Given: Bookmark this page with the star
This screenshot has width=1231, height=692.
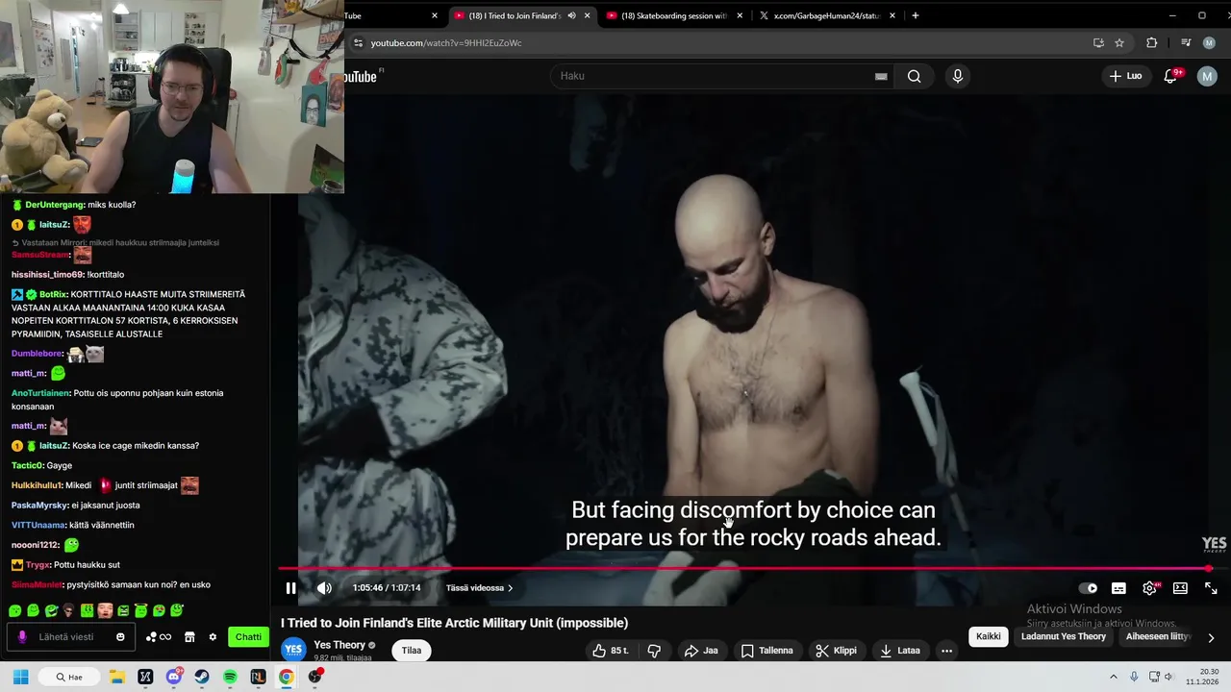Looking at the screenshot, I should (x=1119, y=43).
